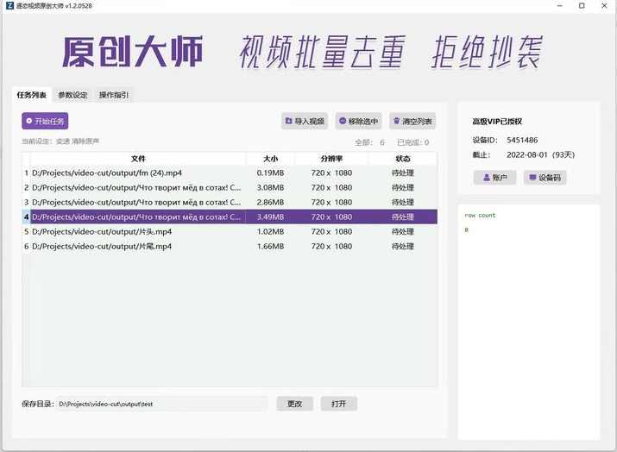The width and height of the screenshot is (617, 452).
Task: Click the 导入视频 import video button
Action: pyautogui.click(x=305, y=121)
